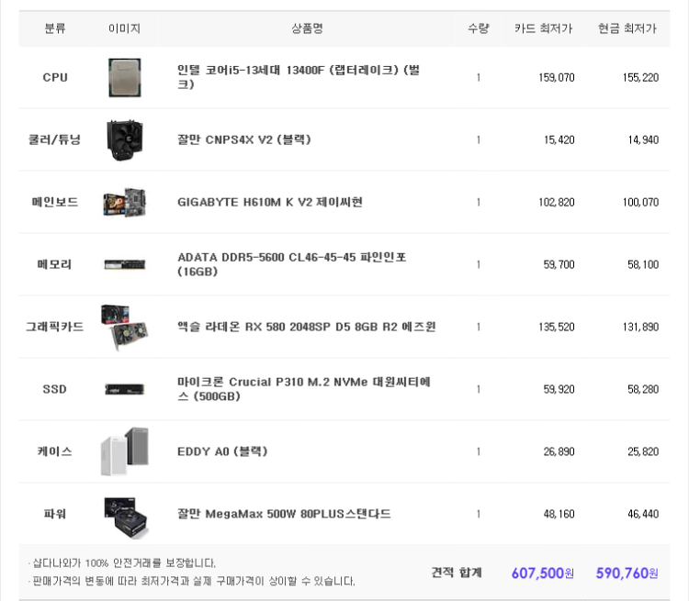Open the 잘만 MegaMax 500W 80PLUS스탠다드 link

284,514
